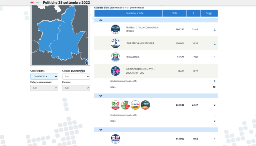Viewport: 256px width, 146px height.
Task: Click the percentage 0,72
Action: pyautogui.click(x=195, y=71)
